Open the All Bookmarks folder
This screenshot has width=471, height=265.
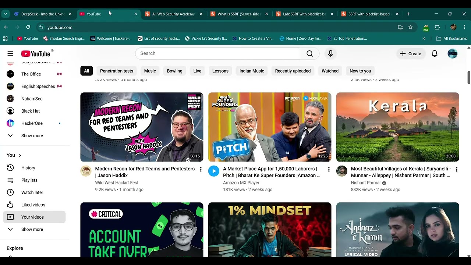[451, 38]
